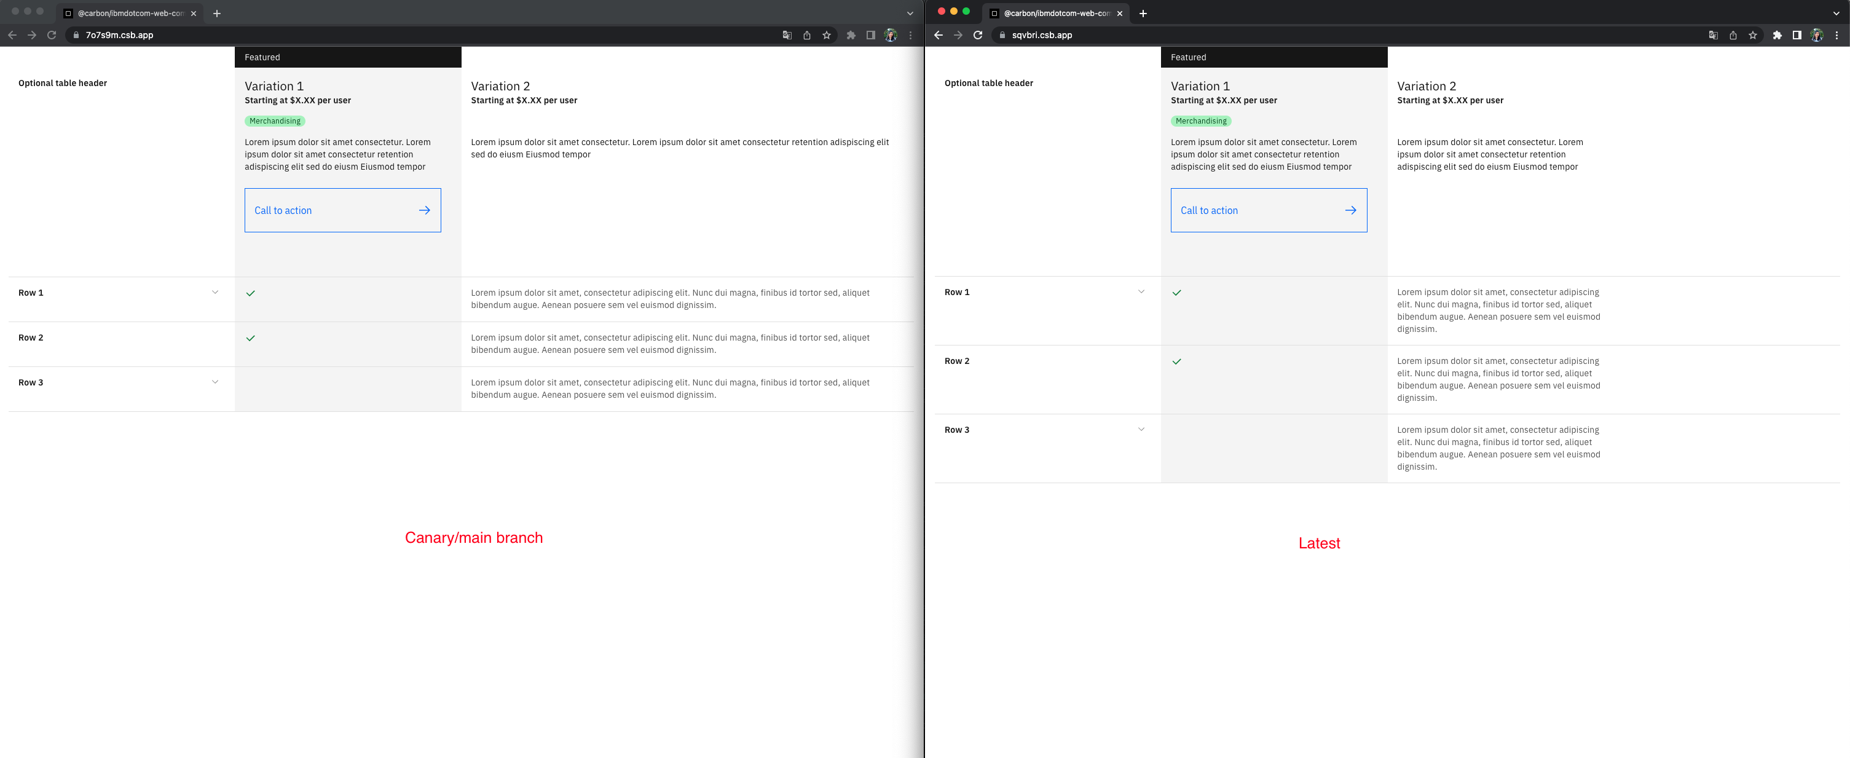Open the three-dot menu in the right browser
The image size is (1850, 758).
[1836, 35]
